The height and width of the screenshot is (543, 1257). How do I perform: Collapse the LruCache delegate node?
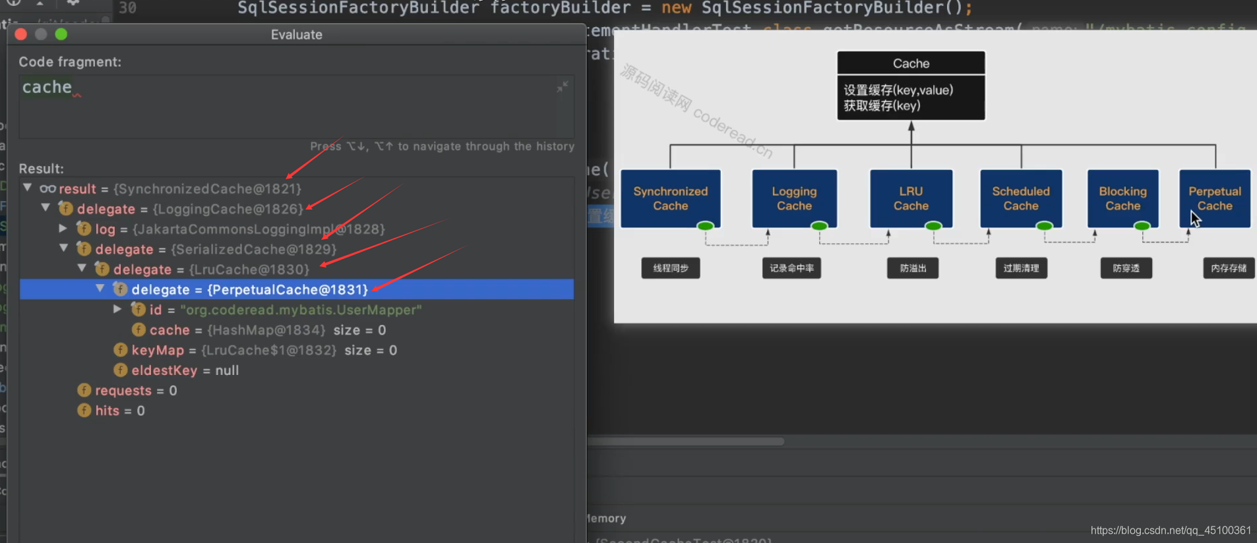point(82,268)
